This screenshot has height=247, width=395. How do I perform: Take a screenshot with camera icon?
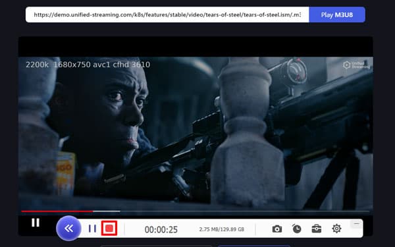click(277, 229)
